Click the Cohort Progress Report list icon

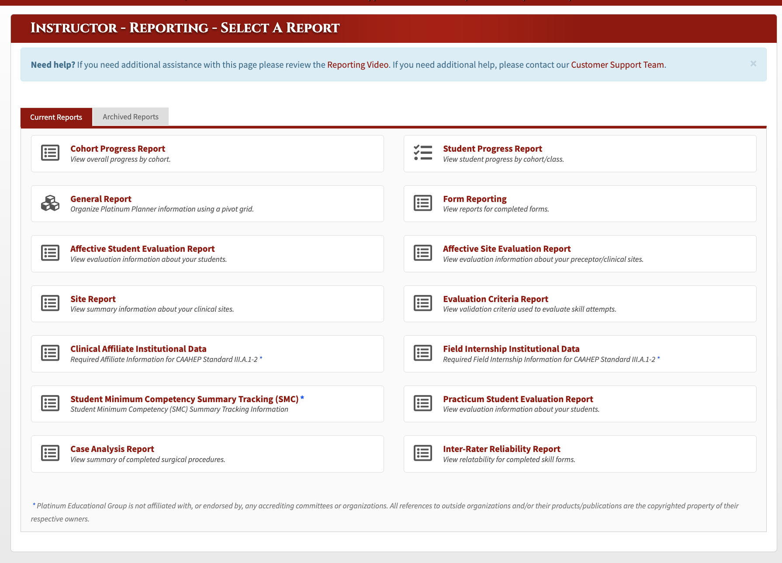[x=50, y=153]
